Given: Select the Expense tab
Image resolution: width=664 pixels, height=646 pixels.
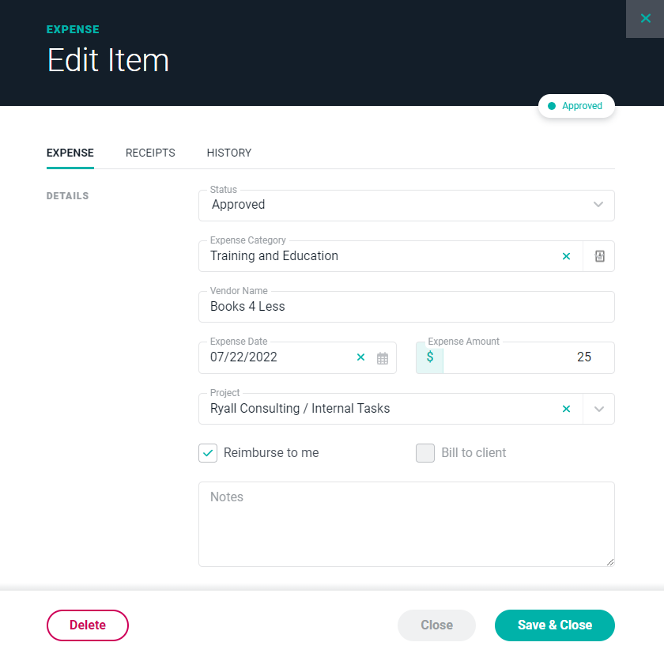Looking at the screenshot, I should click(70, 153).
